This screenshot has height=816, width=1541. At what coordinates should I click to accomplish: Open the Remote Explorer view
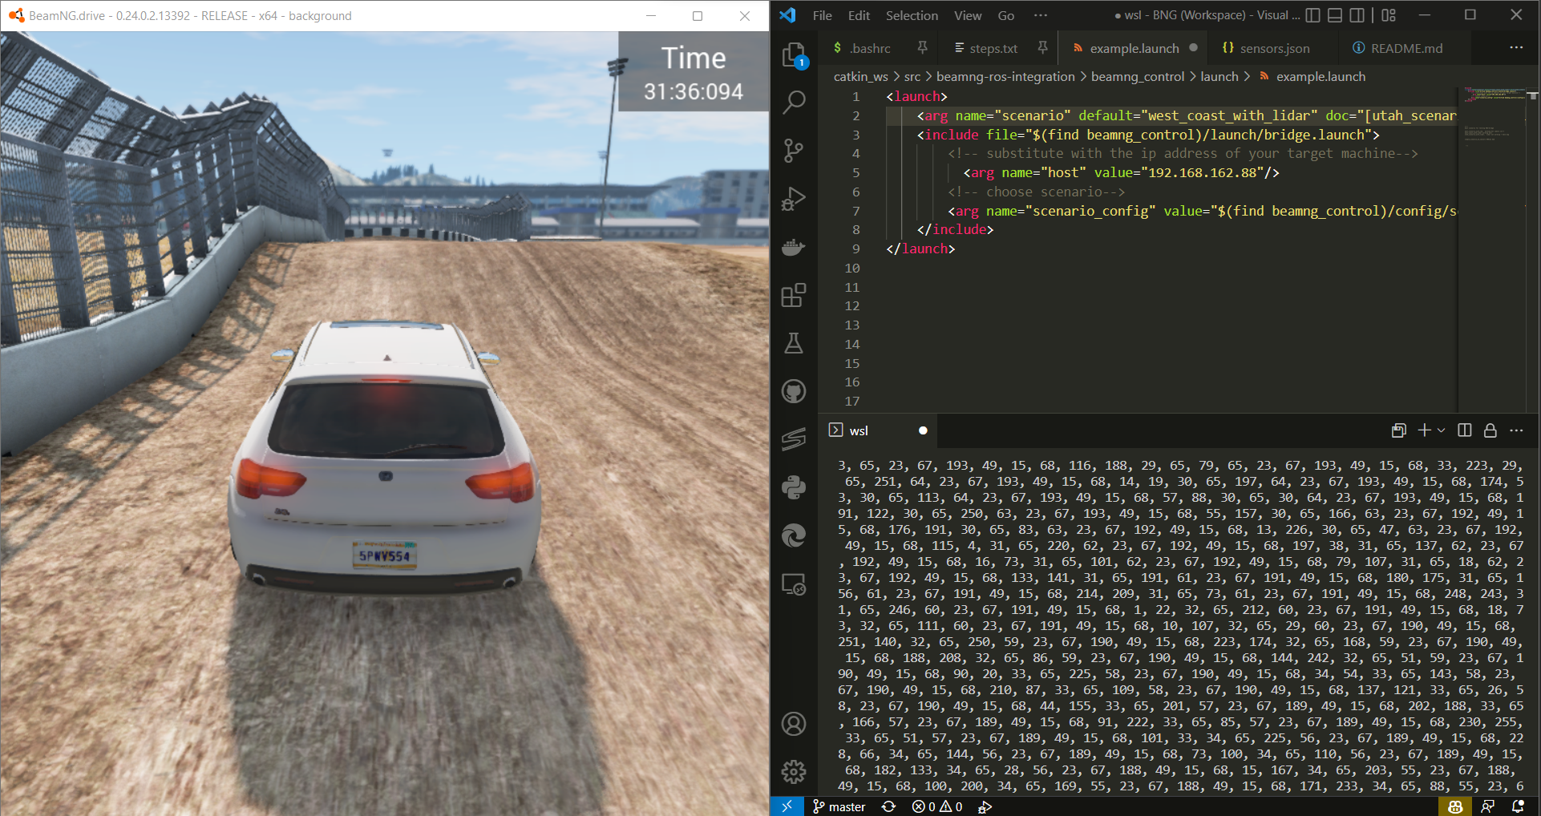pos(794,584)
